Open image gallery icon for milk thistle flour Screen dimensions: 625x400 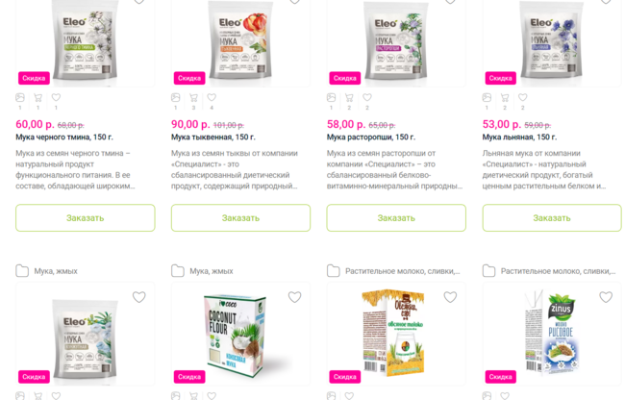click(331, 98)
